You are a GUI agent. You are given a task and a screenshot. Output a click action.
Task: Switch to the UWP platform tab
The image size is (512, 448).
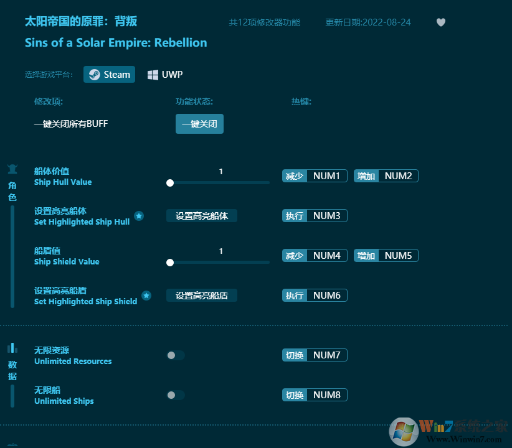click(x=164, y=74)
